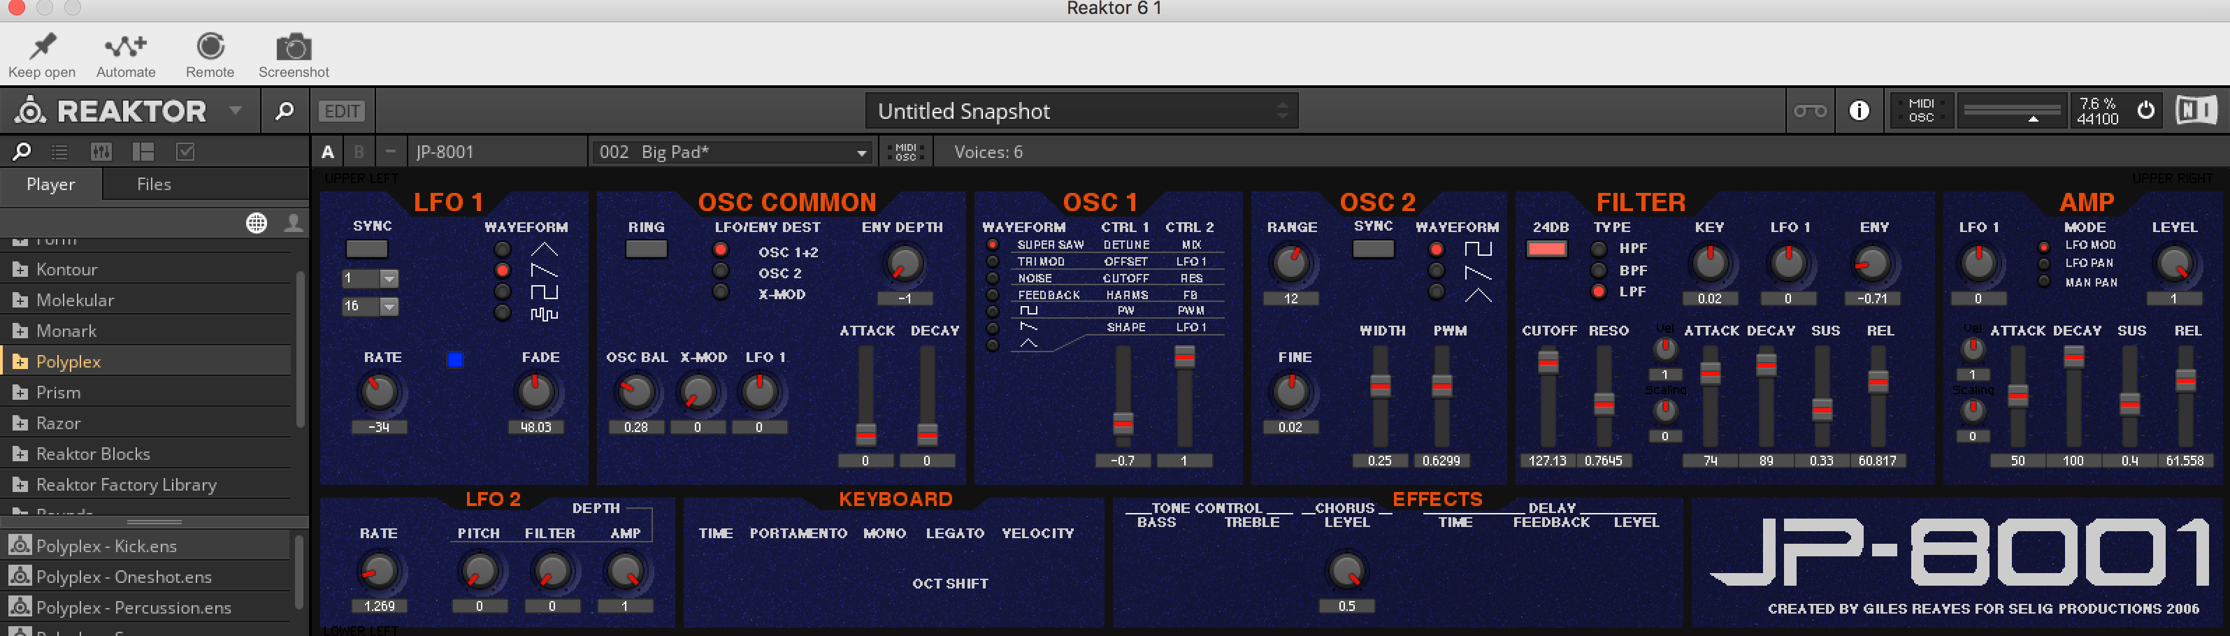Click the tape recorder icon in header
Screen dimensions: 2230x636
pyautogui.click(x=1809, y=110)
